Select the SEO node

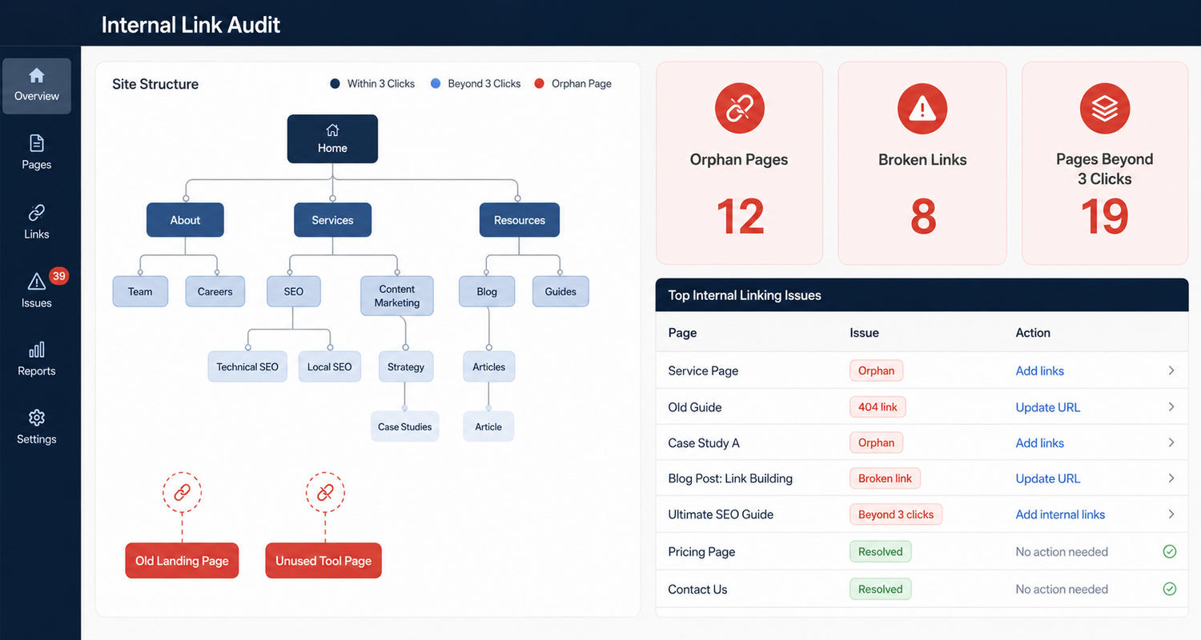[x=294, y=292]
